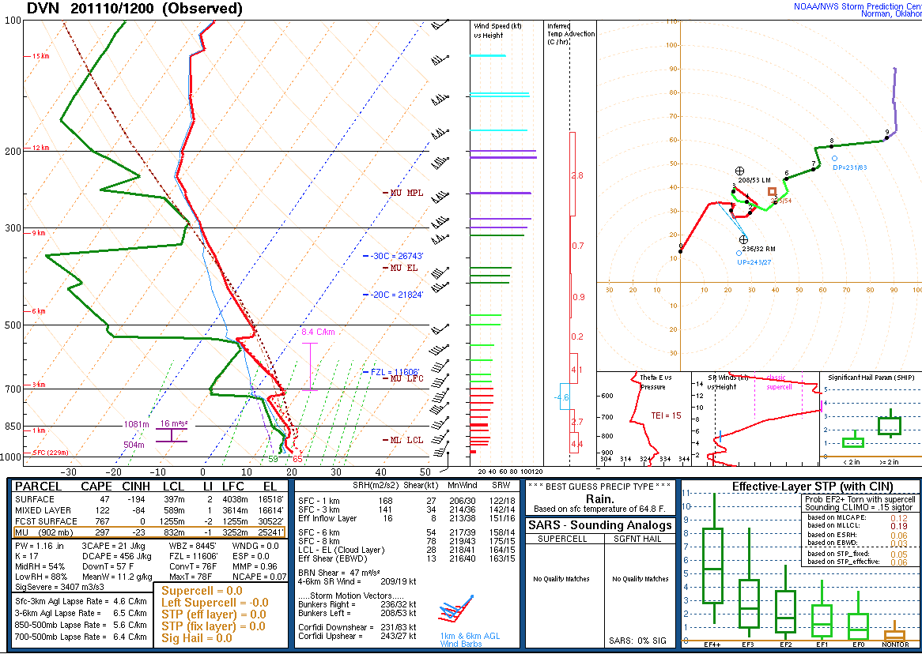
Task: Click the 'SigSevere = 3407 m3/s3' value
Action: click(61, 587)
